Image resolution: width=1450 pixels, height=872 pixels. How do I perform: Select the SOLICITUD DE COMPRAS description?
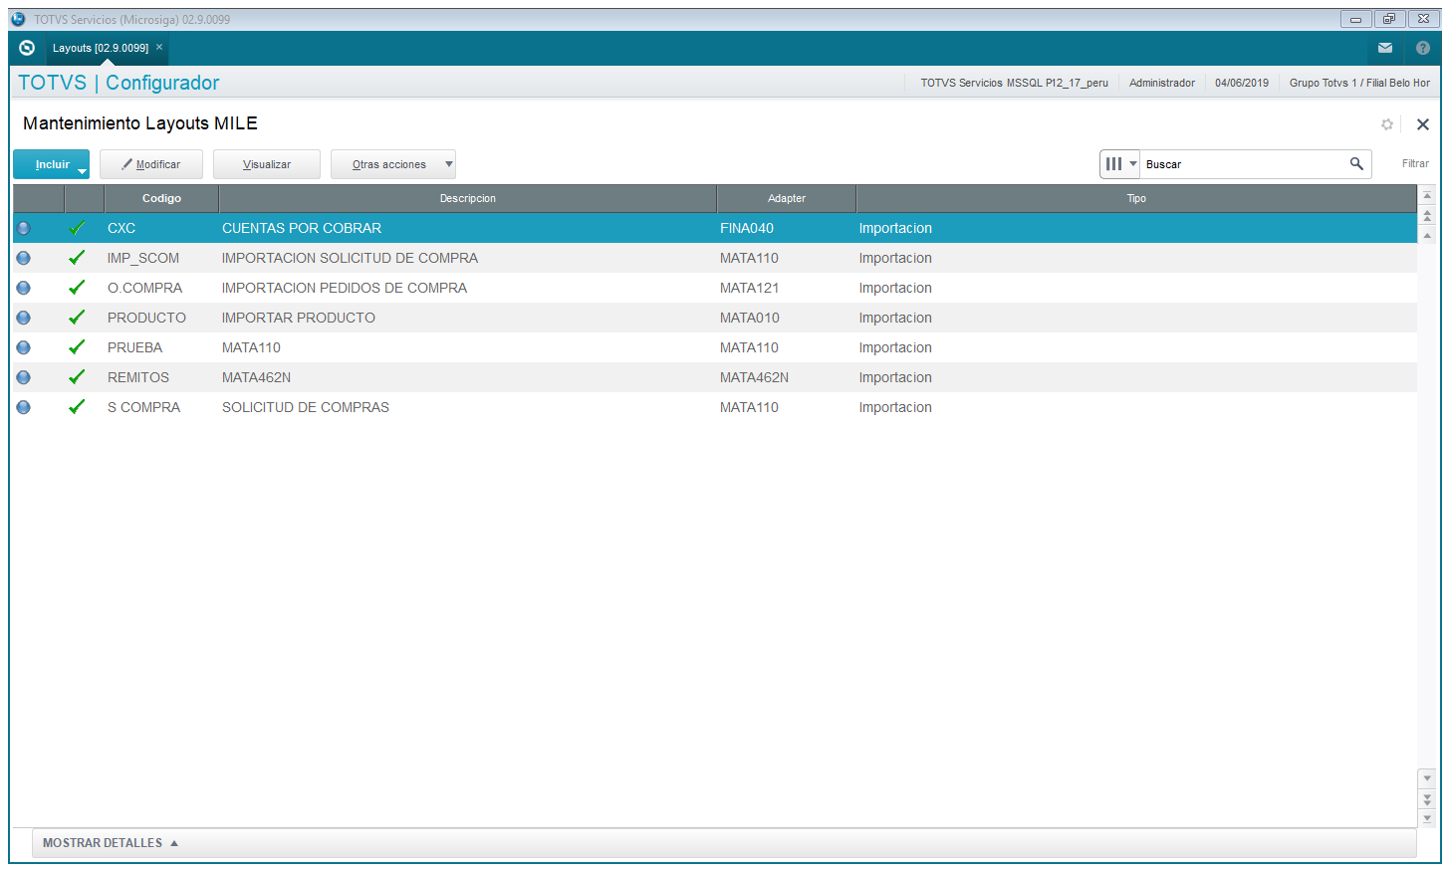coord(306,407)
